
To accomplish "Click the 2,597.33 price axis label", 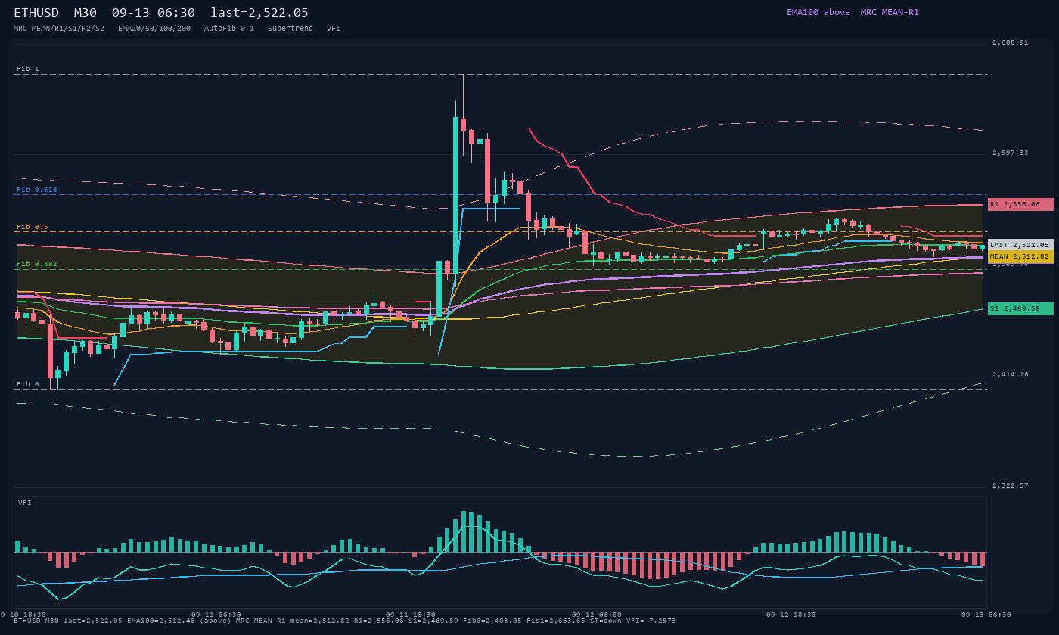I will [1011, 153].
